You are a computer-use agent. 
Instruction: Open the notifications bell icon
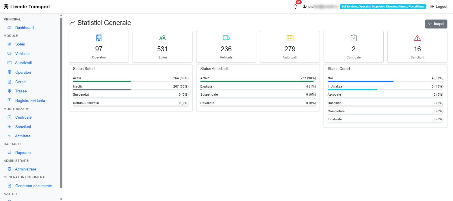(295, 7)
